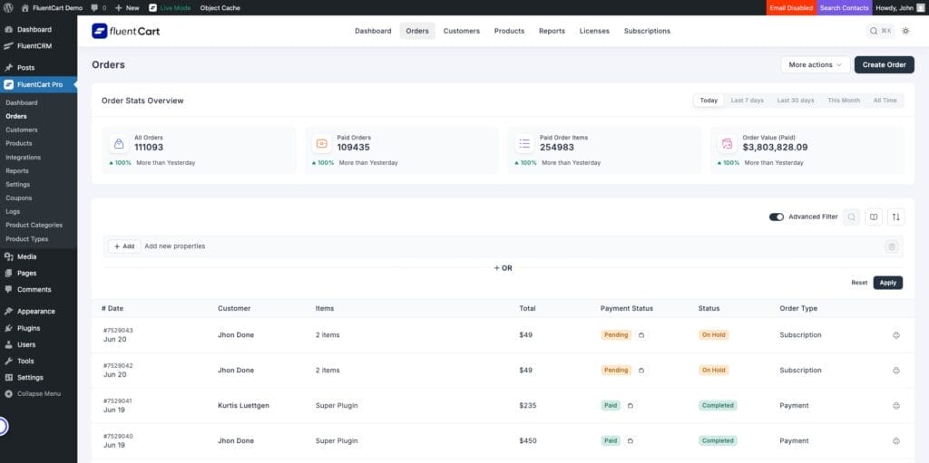The height and width of the screenshot is (463, 929).
Task: Click print icon for order #7529043
Action: click(895, 335)
